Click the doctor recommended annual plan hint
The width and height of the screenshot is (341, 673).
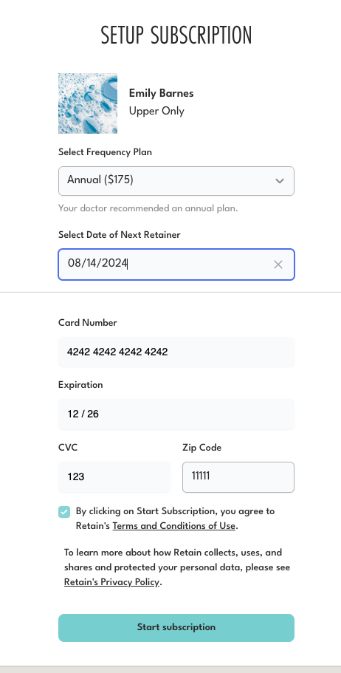coord(148,208)
